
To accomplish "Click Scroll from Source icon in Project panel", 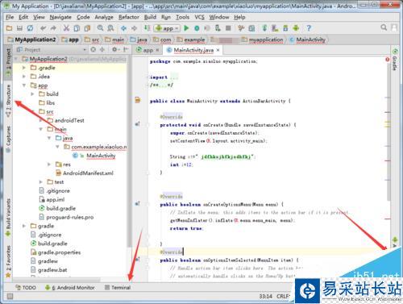I will point(93,49).
